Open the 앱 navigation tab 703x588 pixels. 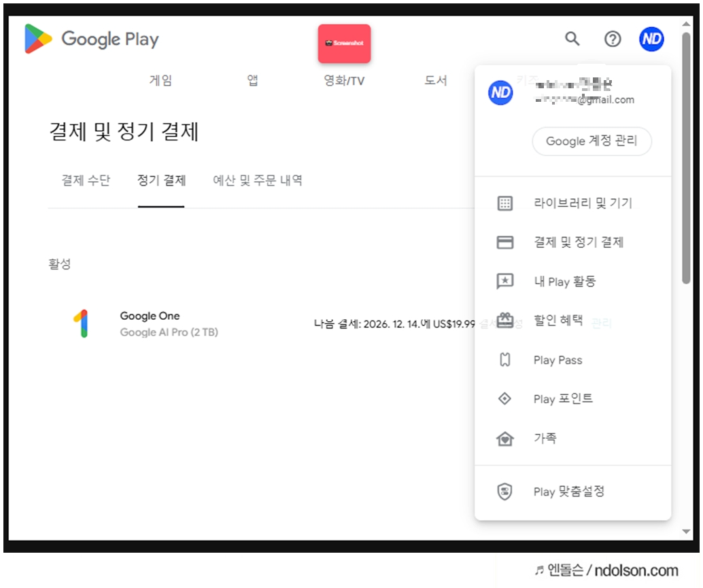point(252,81)
